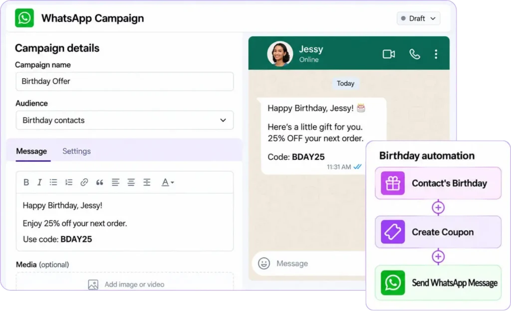Select the Contact's Birthday trigger step

click(438, 183)
